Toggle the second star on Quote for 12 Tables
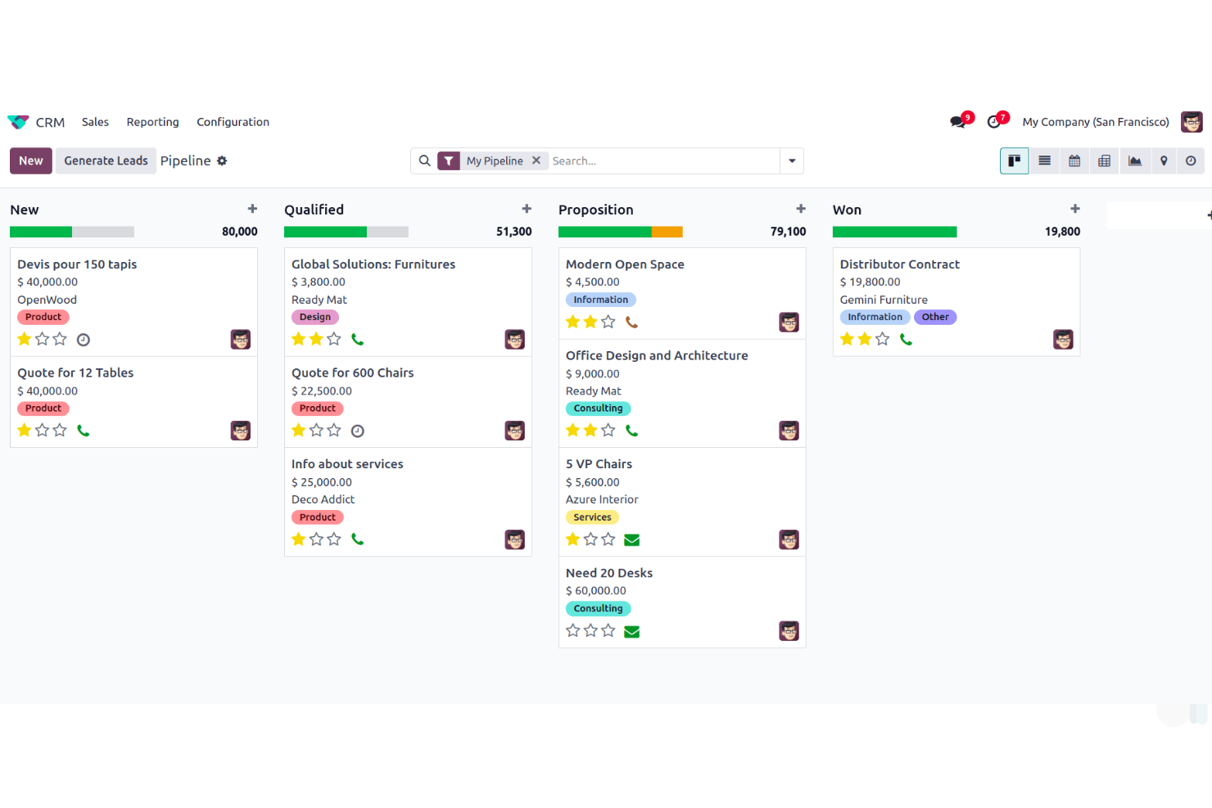 pos(42,430)
